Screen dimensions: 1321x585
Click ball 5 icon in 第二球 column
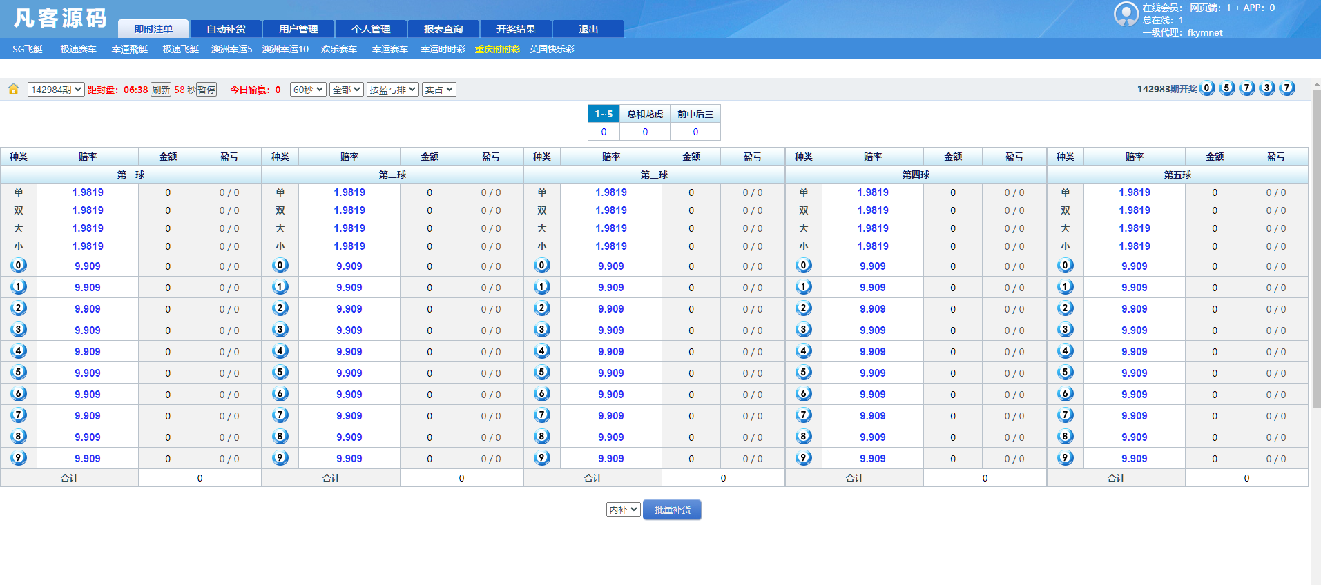pyautogui.click(x=280, y=373)
